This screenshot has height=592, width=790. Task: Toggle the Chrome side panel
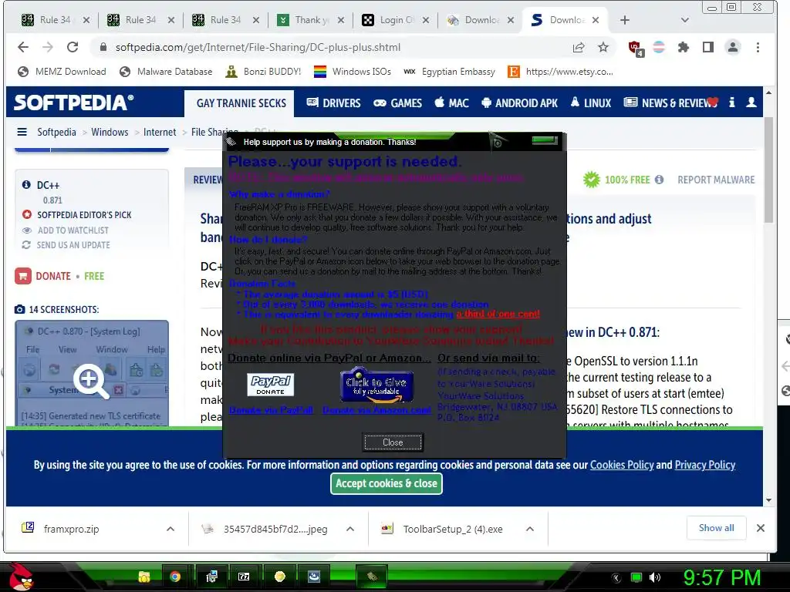708,47
